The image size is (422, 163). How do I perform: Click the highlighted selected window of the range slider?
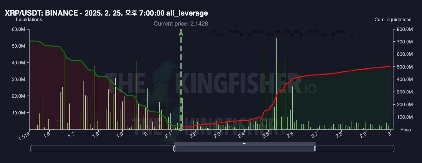point(245,149)
